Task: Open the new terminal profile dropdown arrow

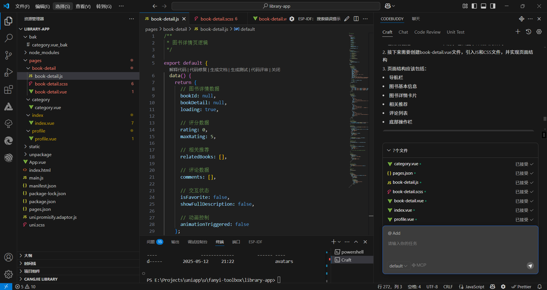Action: pos(339,242)
